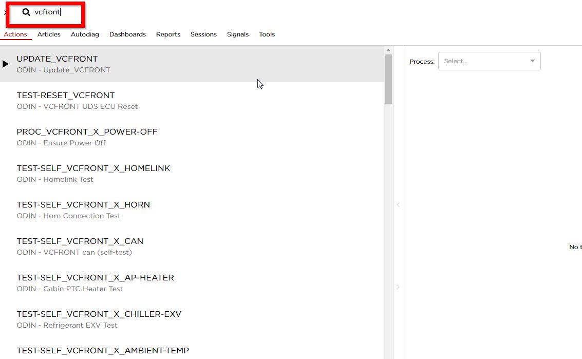Screen dimensions: 582x359
Task: Open the Reports tab
Action: click(x=168, y=34)
